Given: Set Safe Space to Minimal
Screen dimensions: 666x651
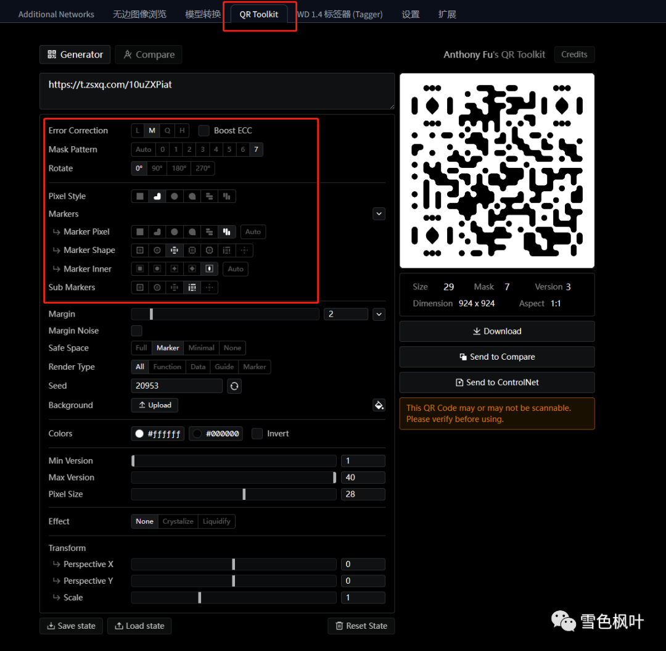Looking at the screenshot, I should pos(201,347).
